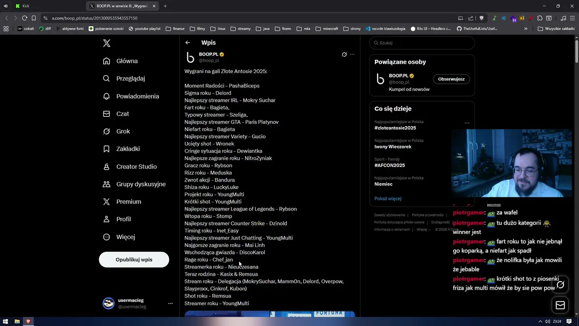Click the usermacieg profile avatar
The height and width of the screenshot is (326, 579).
click(109, 303)
